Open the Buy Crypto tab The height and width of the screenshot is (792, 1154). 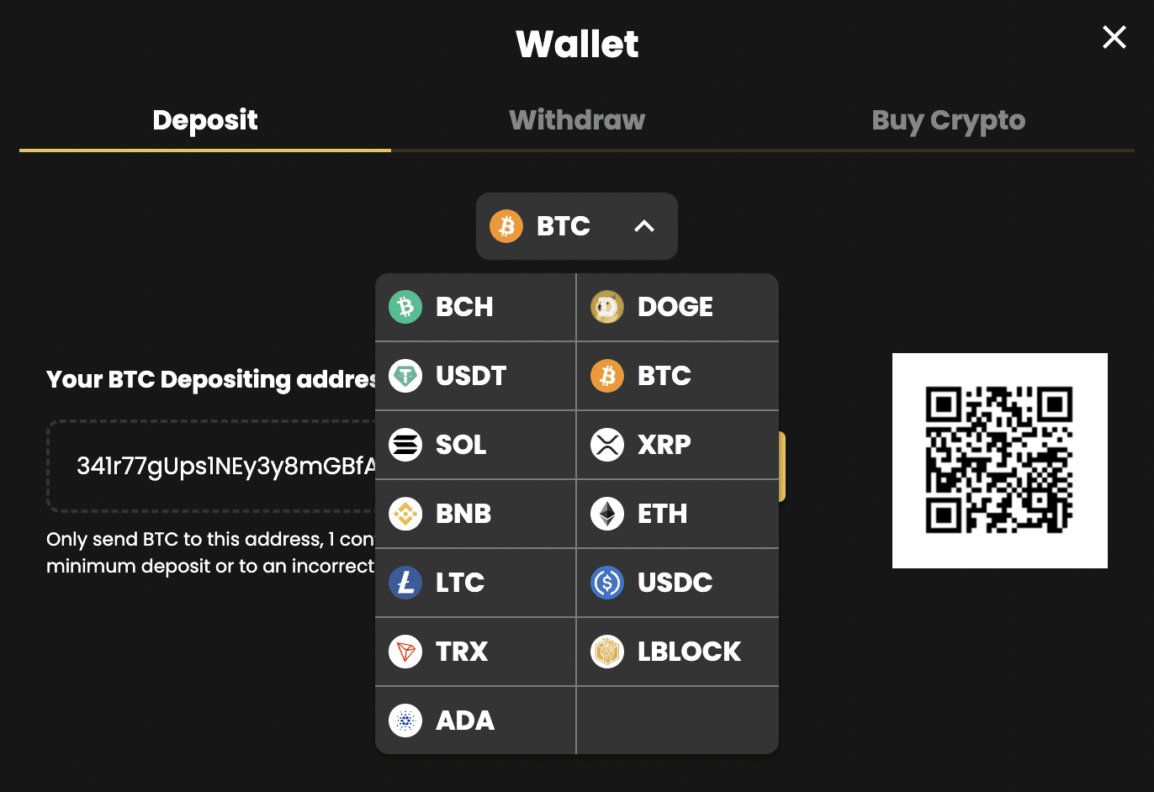(x=948, y=120)
